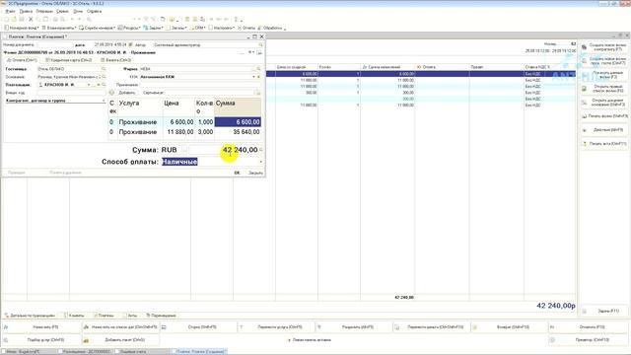Expand the Заказы toolbar dropdown
The width and height of the screenshot is (631, 355).
click(x=176, y=28)
